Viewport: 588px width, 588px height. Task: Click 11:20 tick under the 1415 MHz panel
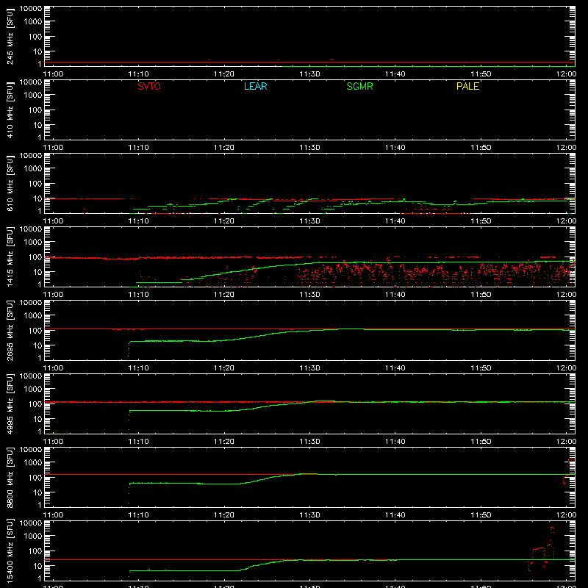pos(224,295)
